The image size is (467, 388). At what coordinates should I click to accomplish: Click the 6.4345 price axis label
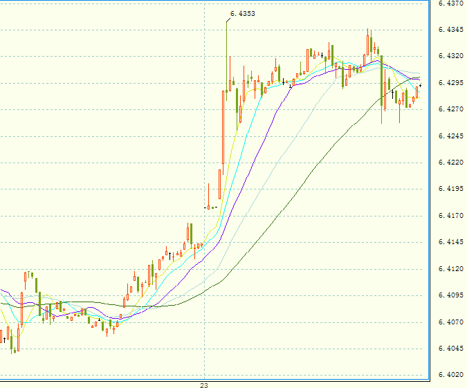451,30
